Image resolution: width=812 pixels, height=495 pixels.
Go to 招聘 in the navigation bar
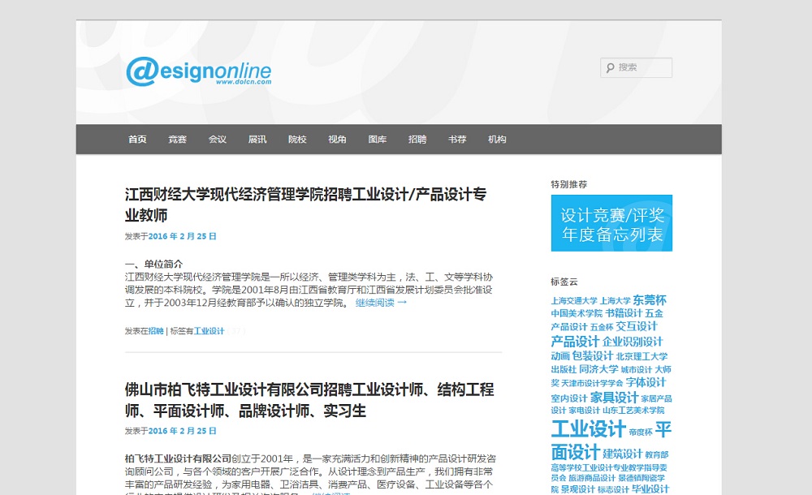[417, 140]
